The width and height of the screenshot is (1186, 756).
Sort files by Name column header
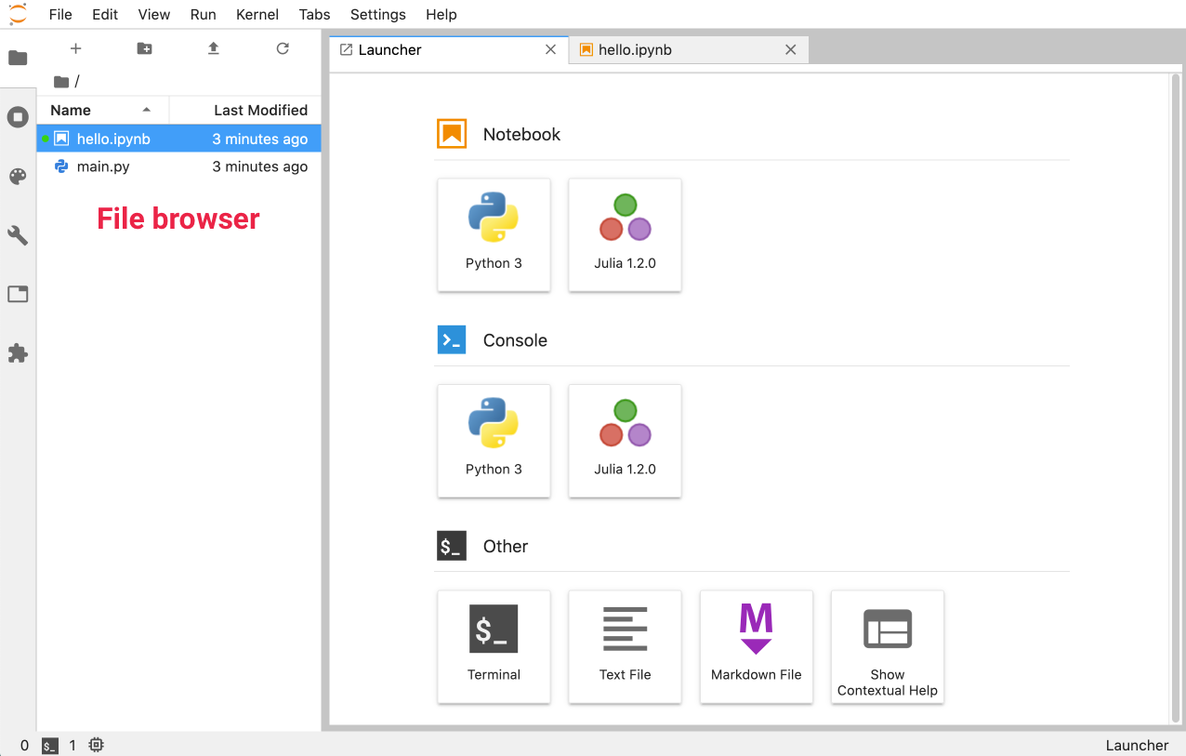click(x=71, y=110)
